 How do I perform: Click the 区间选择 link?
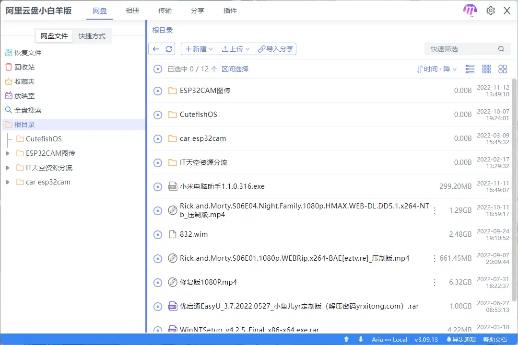coord(235,69)
